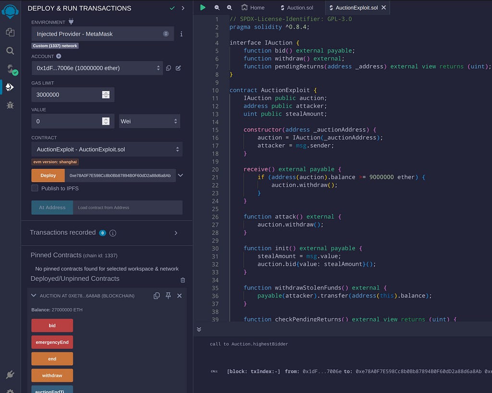
Task: Click the At Address button
Action: click(x=52, y=208)
